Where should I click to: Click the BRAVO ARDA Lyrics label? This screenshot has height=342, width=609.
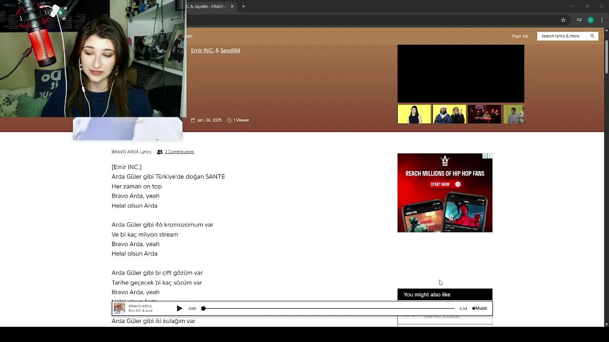pyautogui.click(x=131, y=152)
